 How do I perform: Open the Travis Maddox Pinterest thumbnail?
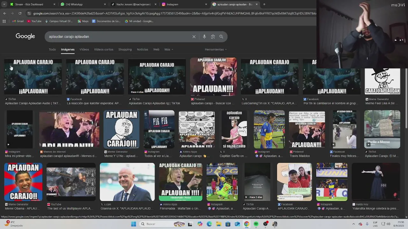pos(307,129)
